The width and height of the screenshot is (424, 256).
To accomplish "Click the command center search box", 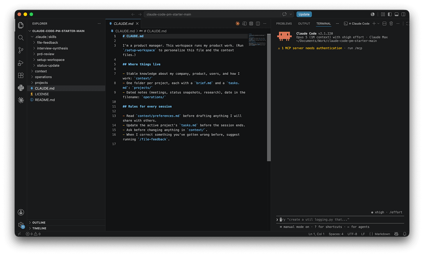I will pyautogui.click(x=212, y=14).
